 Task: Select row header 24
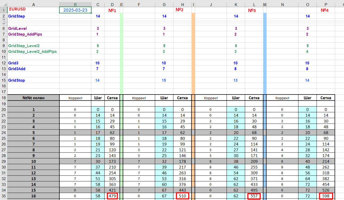tap(4, 132)
